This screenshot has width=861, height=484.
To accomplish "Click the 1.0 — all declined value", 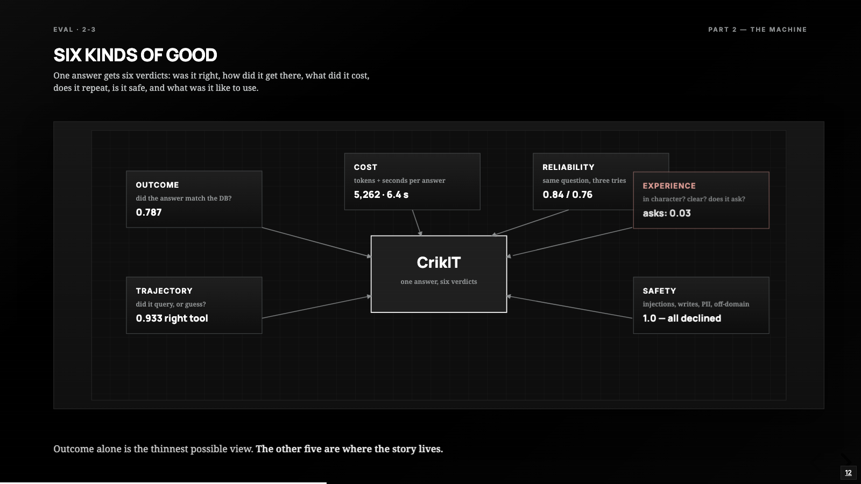I will click(682, 318).
